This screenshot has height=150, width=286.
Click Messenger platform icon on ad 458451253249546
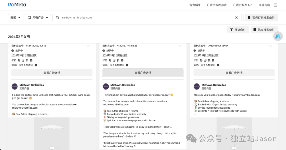(x=31, y=60)
